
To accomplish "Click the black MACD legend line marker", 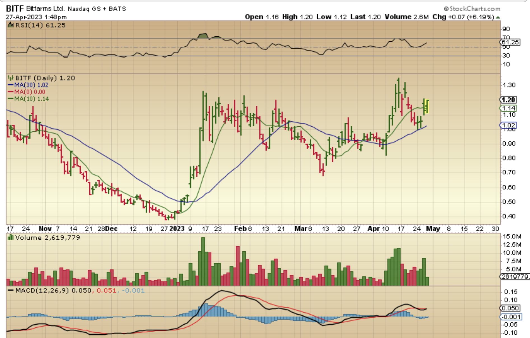I will [x=11, y=290].
